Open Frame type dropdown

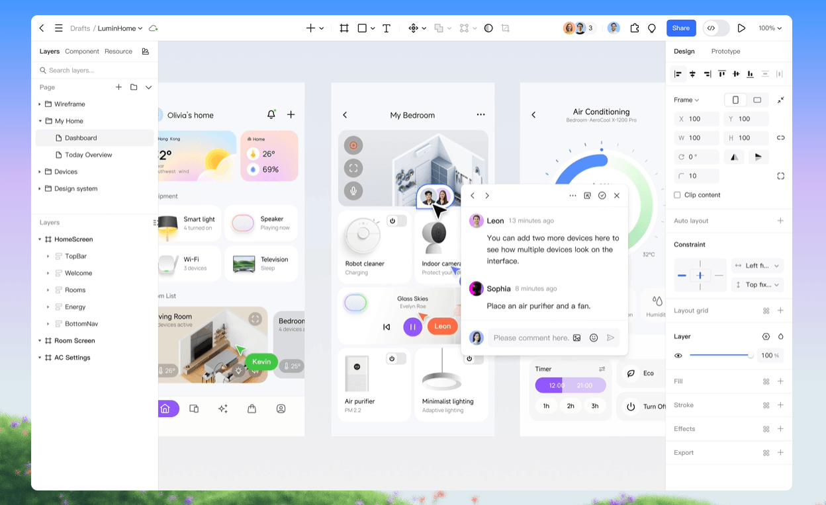[686, 100]
